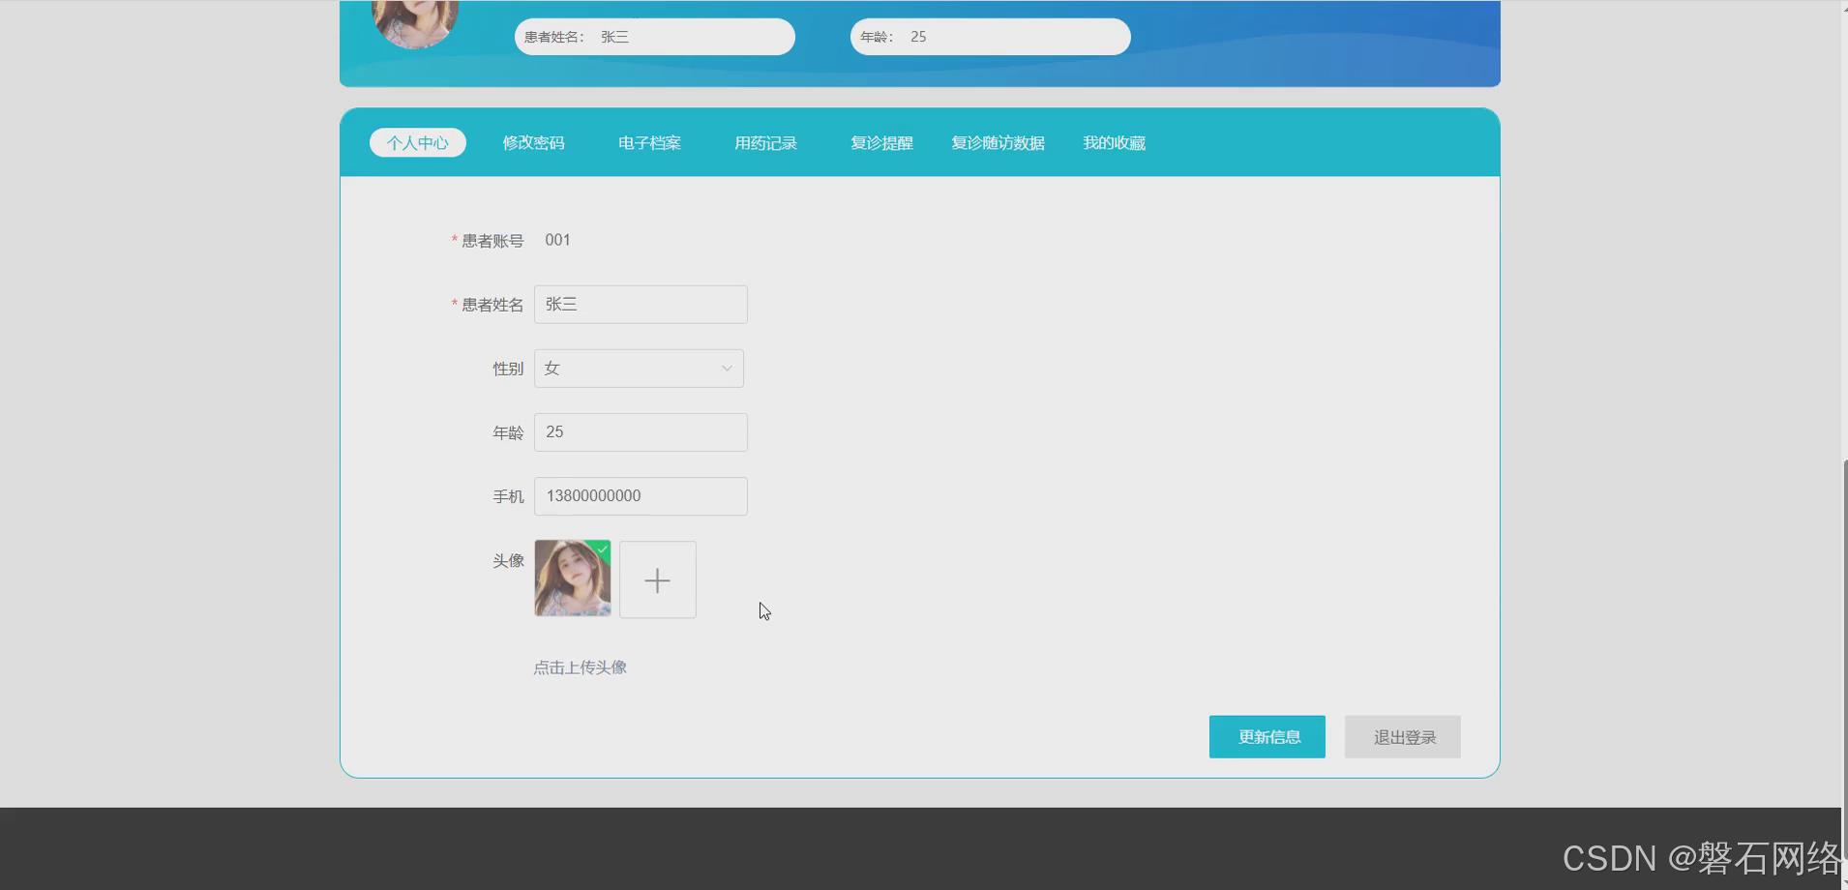The height and width of the screenshot is (890, 1848).
Task: Click the 年龄 input showing 25
Action: 641,431
